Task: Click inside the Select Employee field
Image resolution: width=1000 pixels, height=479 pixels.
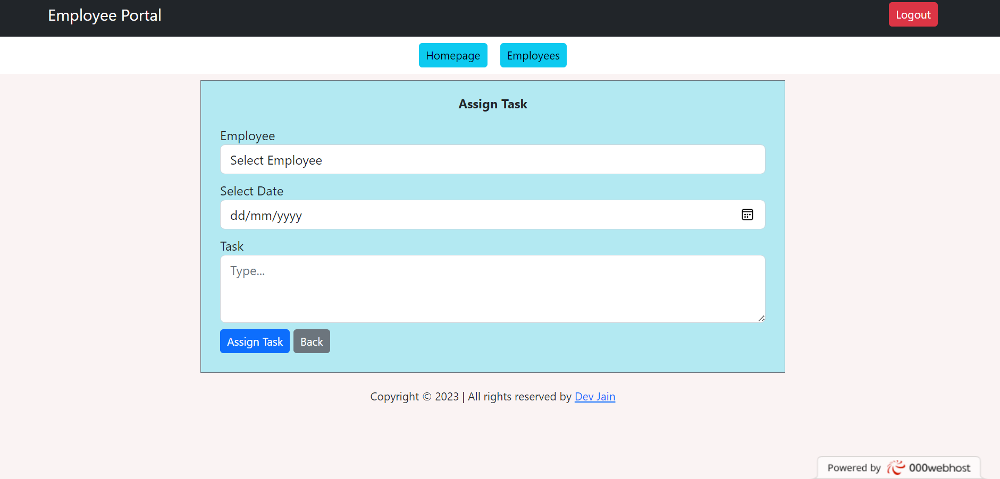Action: tap(492, 159)
